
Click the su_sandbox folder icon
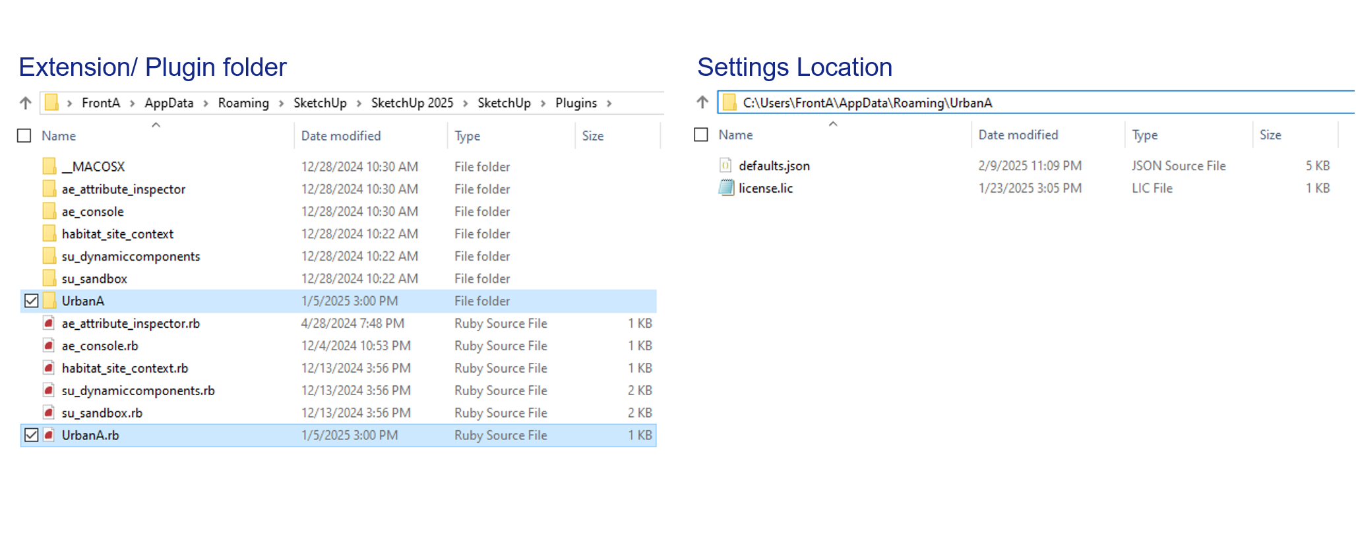[x=49, y=278]
